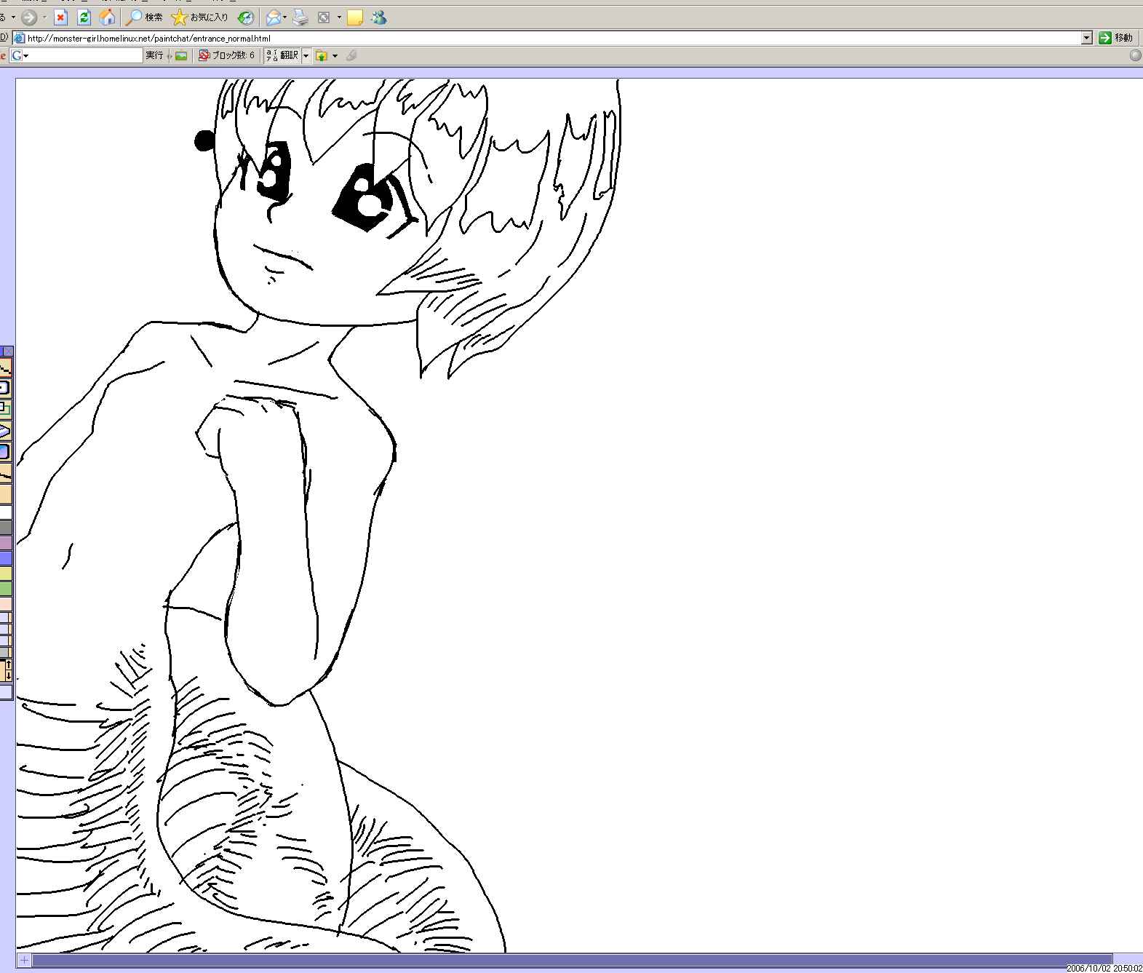Pick the green color swatch in palette
Screen dimensions: 1143x973
pos(5,589)
